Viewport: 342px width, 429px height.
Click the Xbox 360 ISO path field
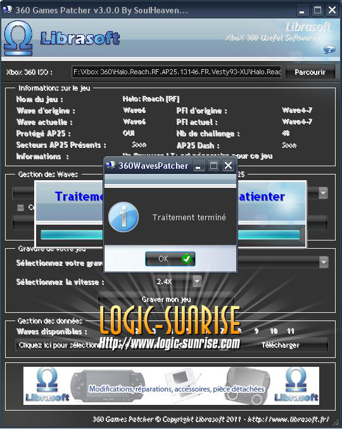[177, 72]
